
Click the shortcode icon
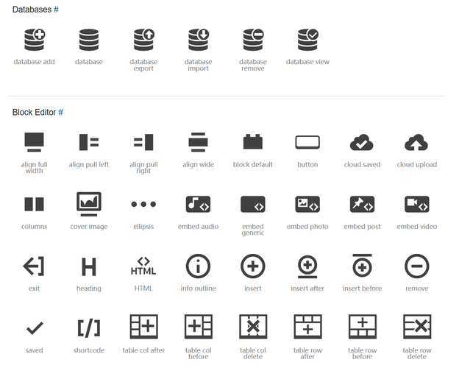click(89, 328)
